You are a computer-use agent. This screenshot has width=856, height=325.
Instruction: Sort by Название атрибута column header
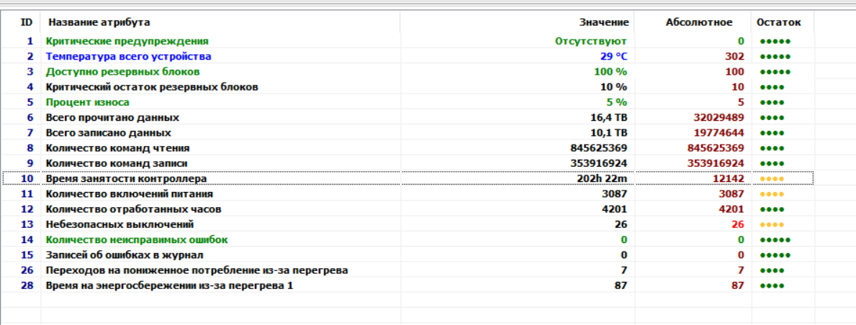pyautogui.click(x=220, y=22)
